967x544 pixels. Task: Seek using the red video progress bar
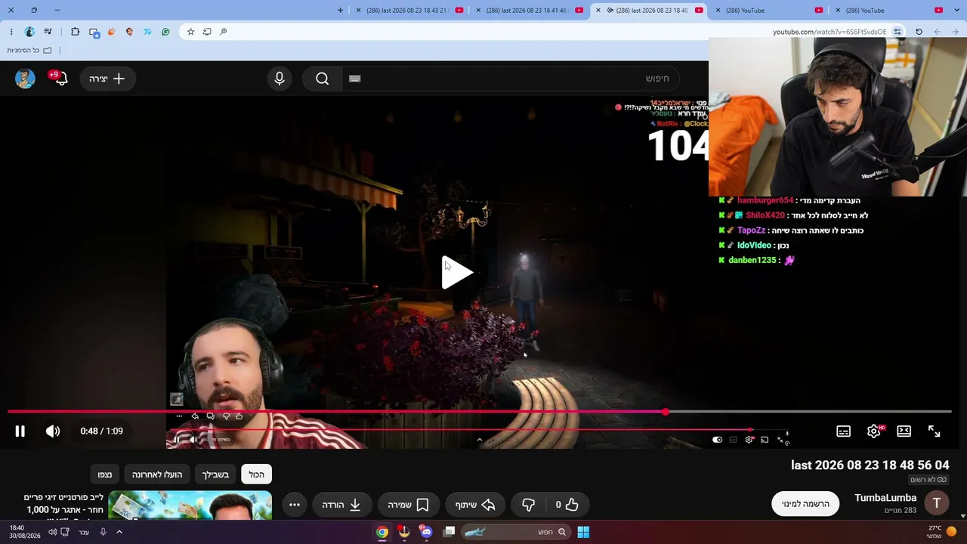480,412
